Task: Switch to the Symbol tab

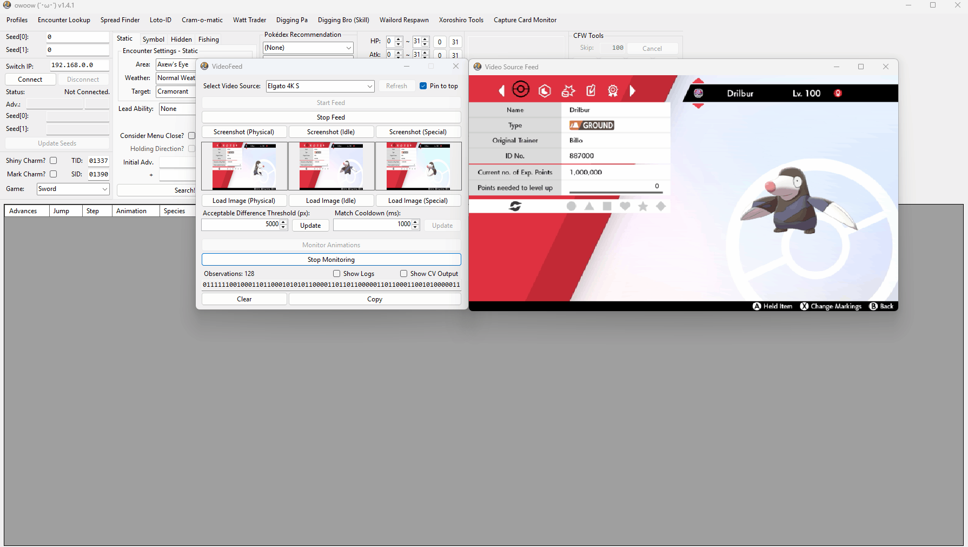Action: click(x=154, y=39)
